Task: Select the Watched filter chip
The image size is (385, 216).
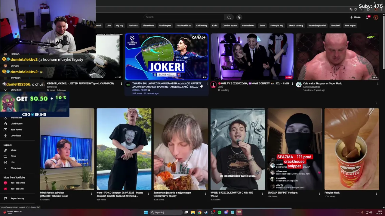Action: [x=335, y=25]
